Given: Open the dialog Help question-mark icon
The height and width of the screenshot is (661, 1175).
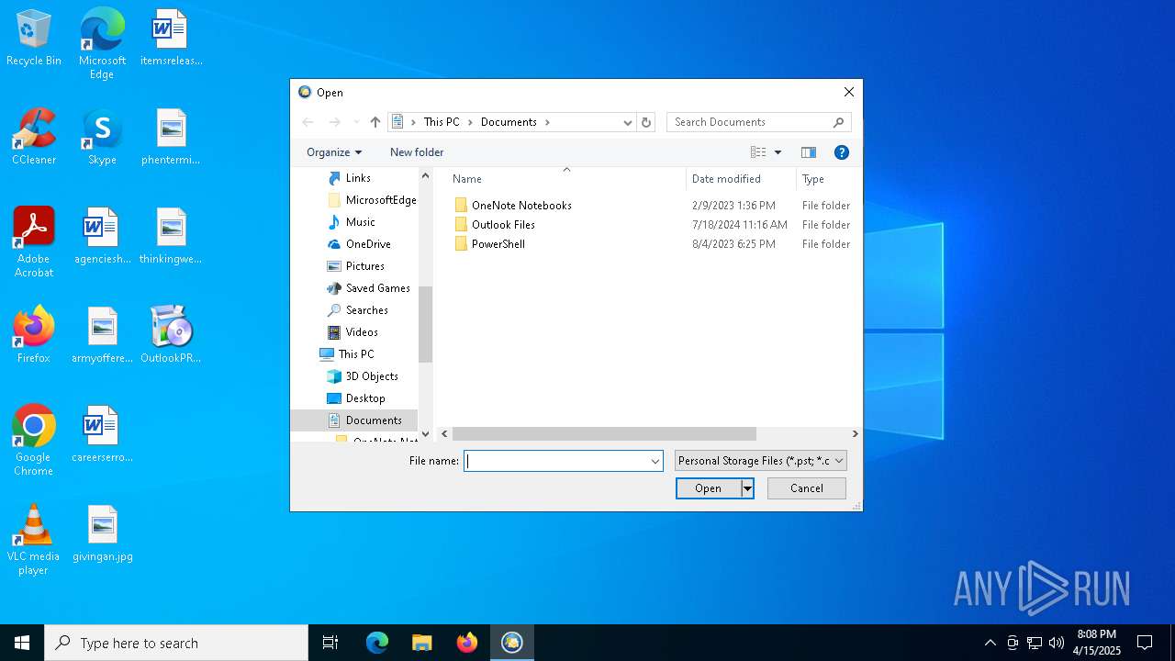Looking at the screenshot, I should pyautogui.click(x=842, y=152).
